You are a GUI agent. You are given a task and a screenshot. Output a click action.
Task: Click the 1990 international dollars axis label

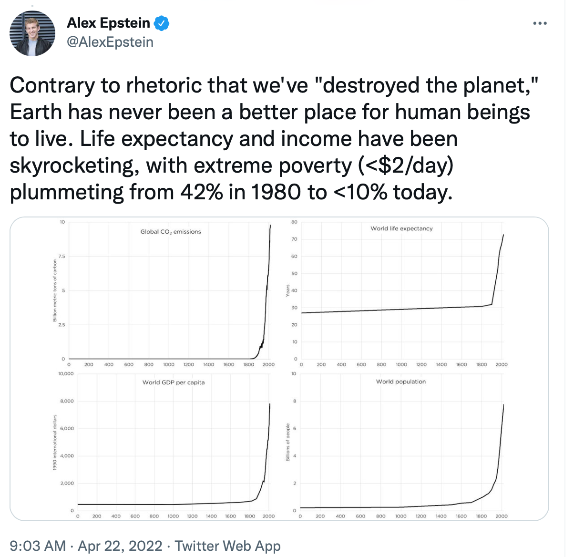click(55, 442)
